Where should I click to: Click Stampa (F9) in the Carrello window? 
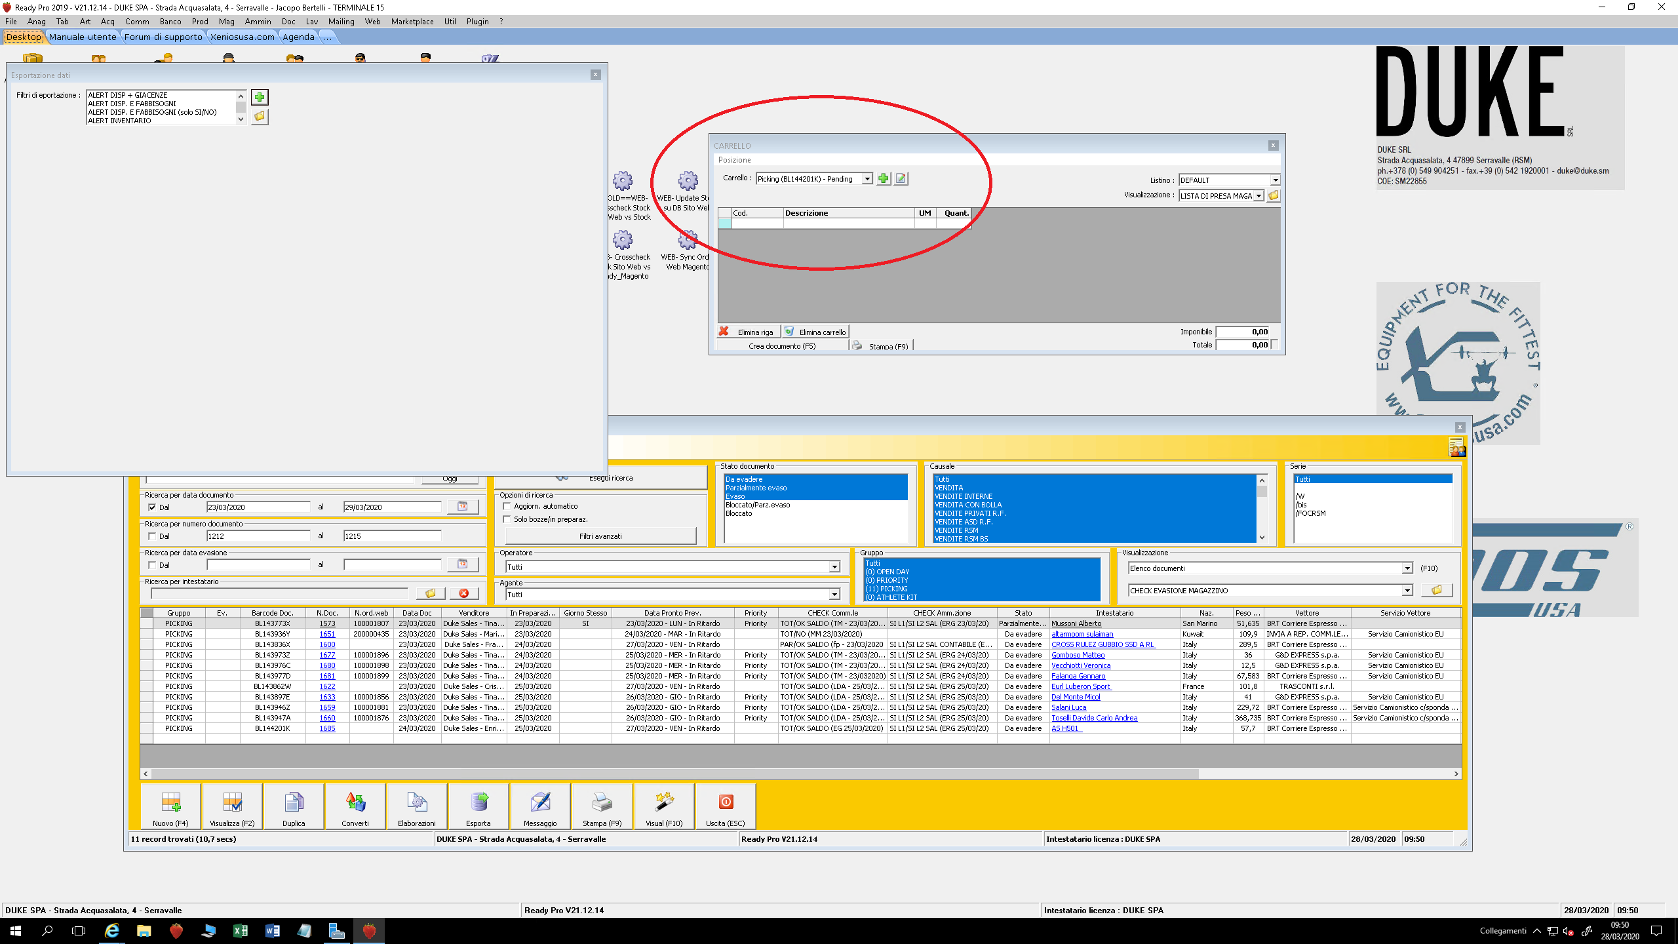point(881,346)
